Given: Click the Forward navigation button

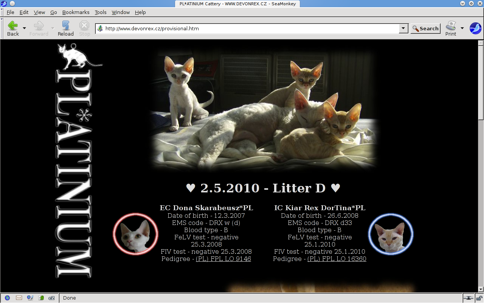Looking at the screenshot, I should point(39,28).
